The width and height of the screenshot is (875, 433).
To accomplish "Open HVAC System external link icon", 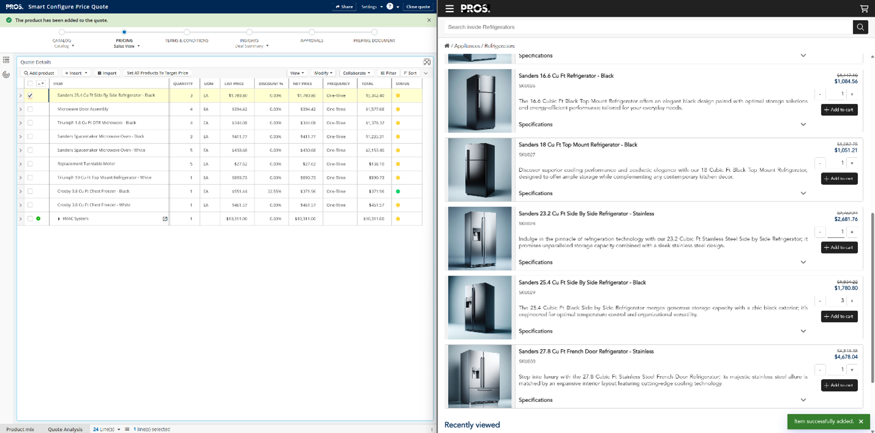I will point(165,219).
